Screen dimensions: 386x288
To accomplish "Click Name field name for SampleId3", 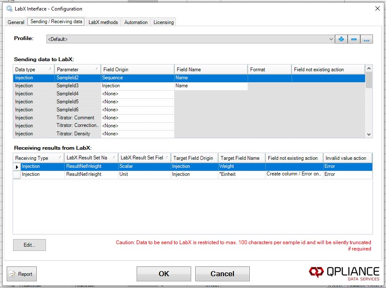I will pyautogui.click(x=211, y=86).
